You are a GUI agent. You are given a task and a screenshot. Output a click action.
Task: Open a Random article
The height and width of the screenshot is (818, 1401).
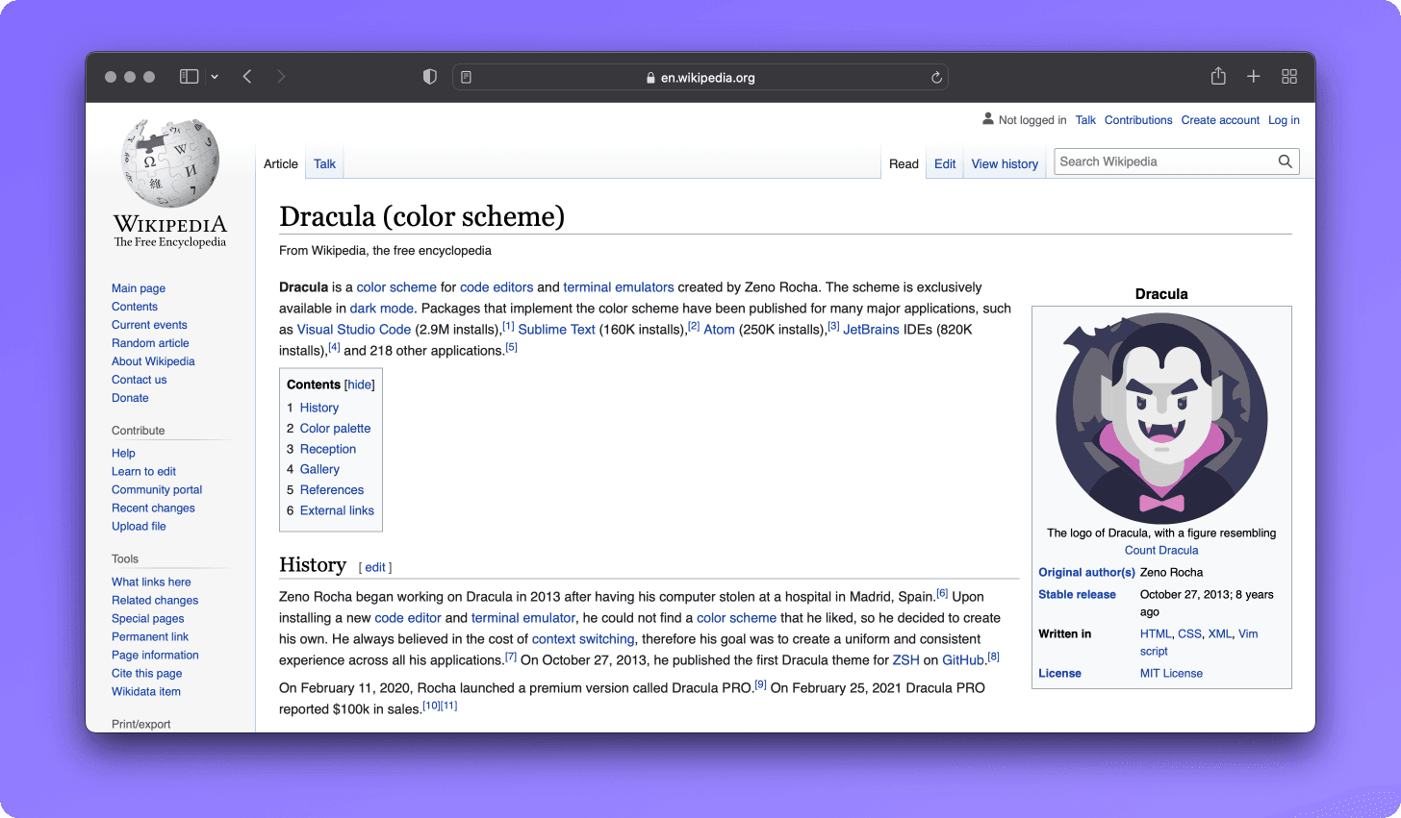(x=150, y=343)
